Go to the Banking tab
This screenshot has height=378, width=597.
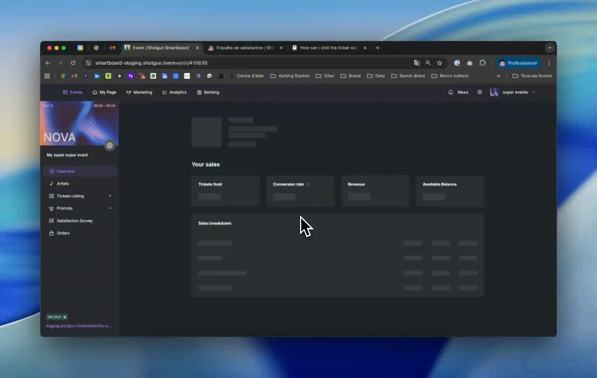pos(208,92)
